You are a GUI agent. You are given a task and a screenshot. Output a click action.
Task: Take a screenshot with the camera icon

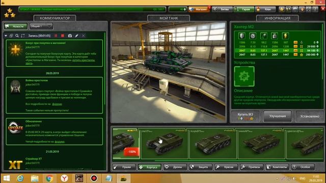coord(70,36)
